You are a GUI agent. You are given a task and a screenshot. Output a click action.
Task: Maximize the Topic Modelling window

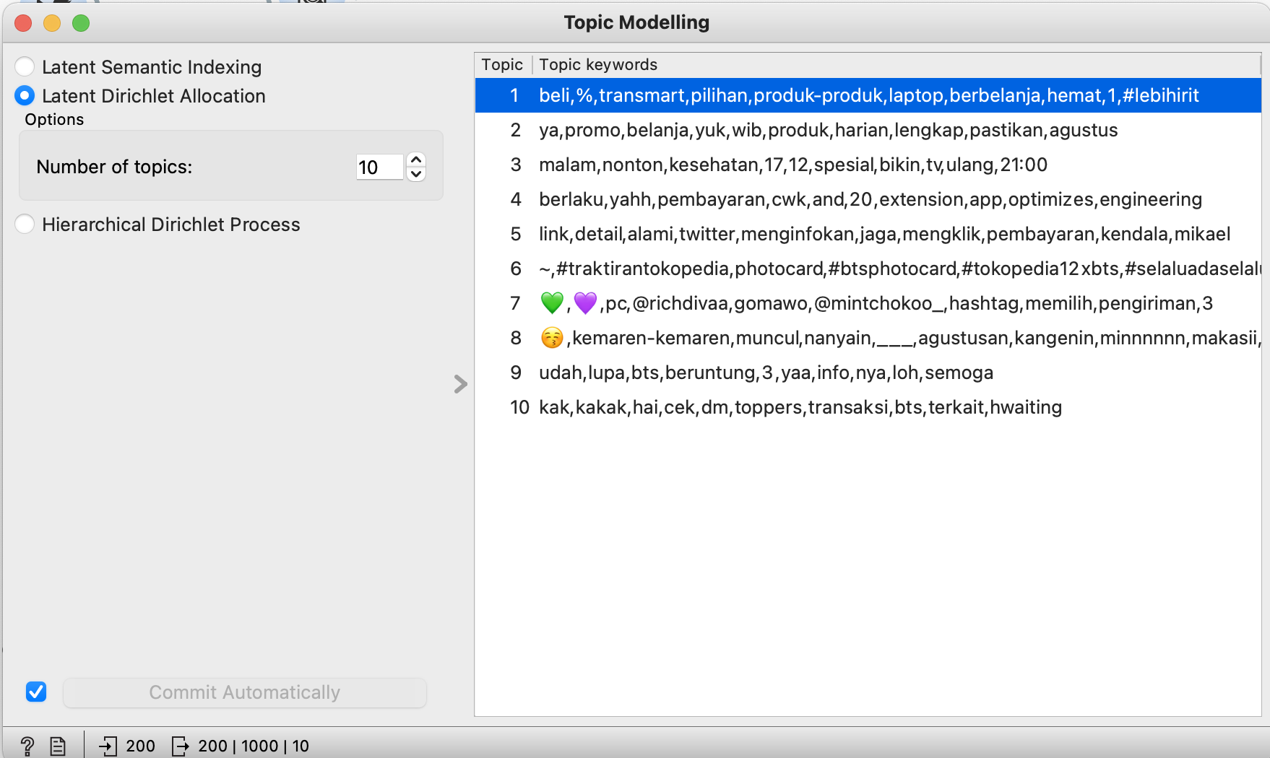81,23
